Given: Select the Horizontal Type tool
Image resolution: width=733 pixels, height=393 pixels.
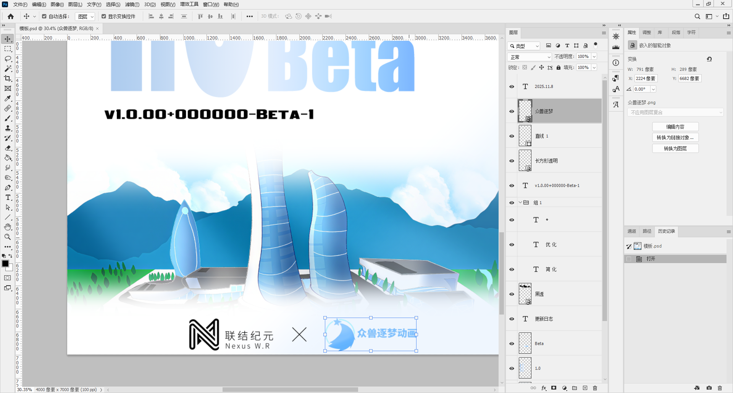Looking at the screenshot, I should click(x=8, y=197).
